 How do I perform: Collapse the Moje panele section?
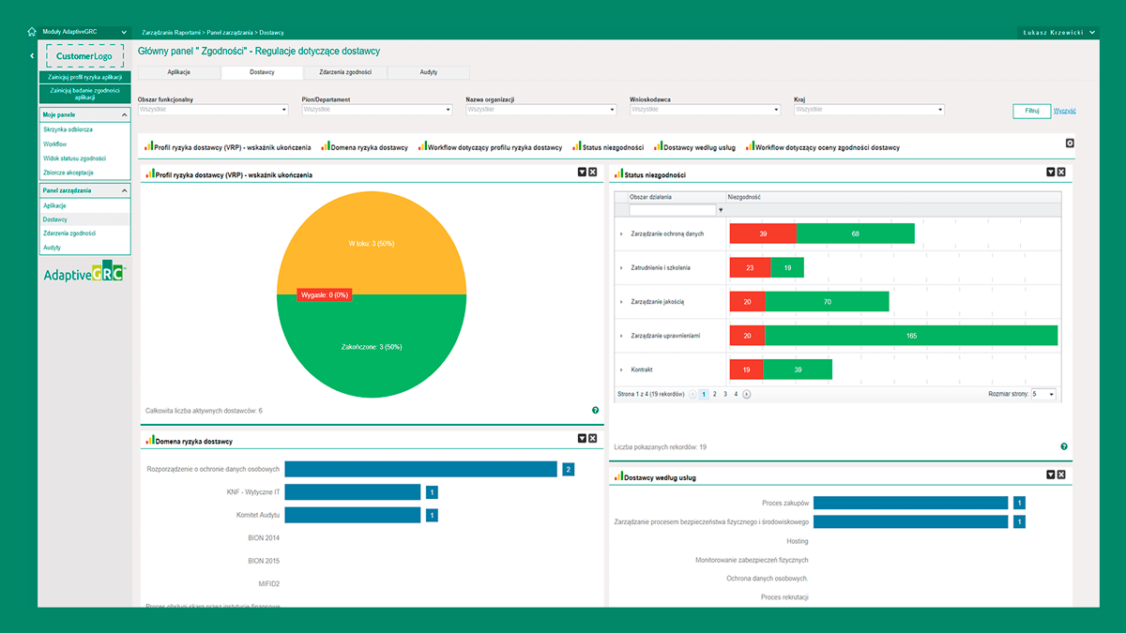point(124,114)
